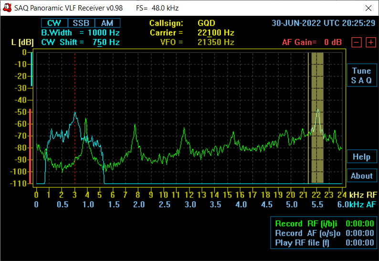
Task: Decrease AF Gain with minus button
Action: (356, 42)
